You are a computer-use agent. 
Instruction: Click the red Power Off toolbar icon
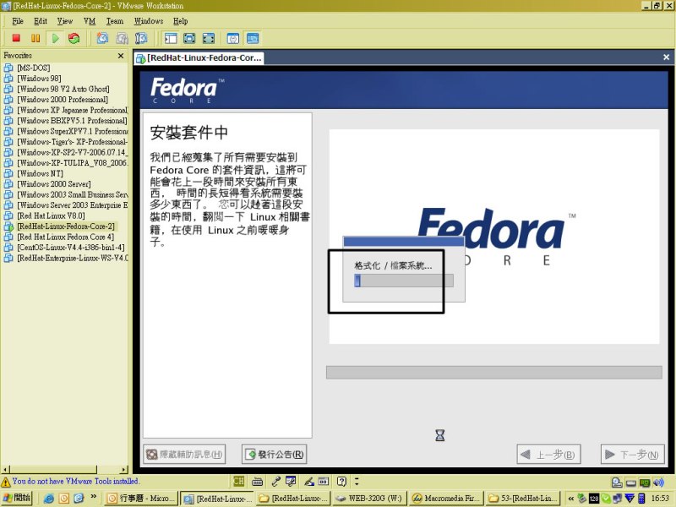(x=16, y=38)
